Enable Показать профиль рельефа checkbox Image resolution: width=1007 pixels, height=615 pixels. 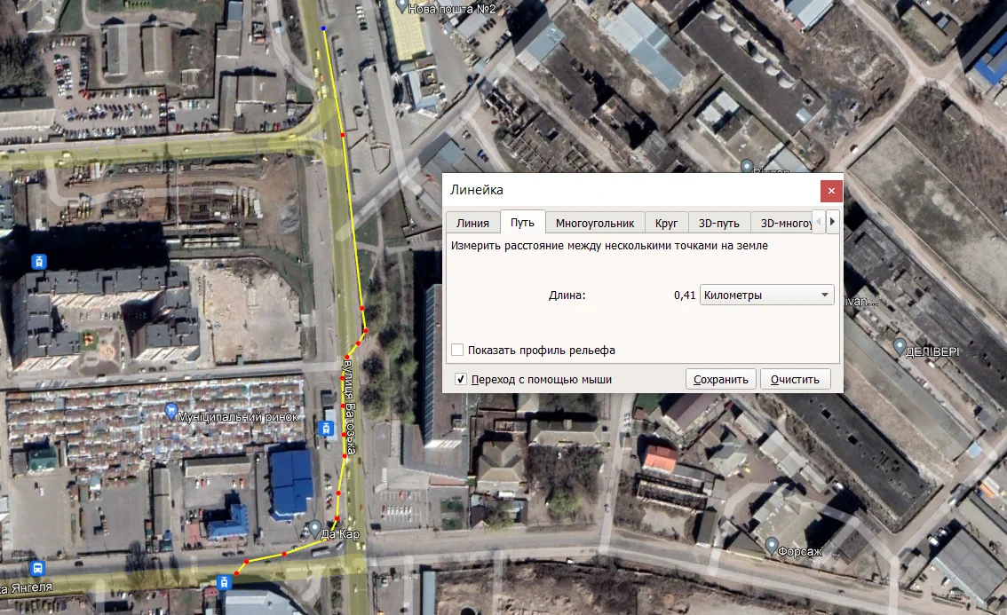[x=457, y=350]
